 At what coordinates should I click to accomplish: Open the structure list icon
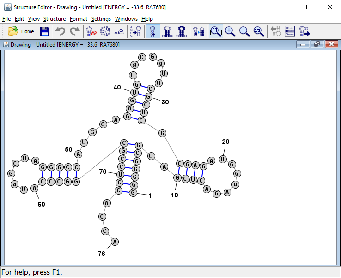(290, 31)
